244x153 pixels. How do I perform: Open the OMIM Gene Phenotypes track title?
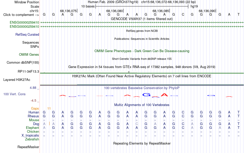tap(142, 51)
